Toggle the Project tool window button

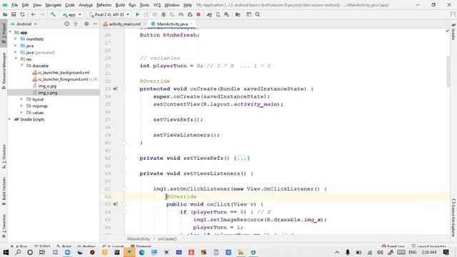[4, 33]
